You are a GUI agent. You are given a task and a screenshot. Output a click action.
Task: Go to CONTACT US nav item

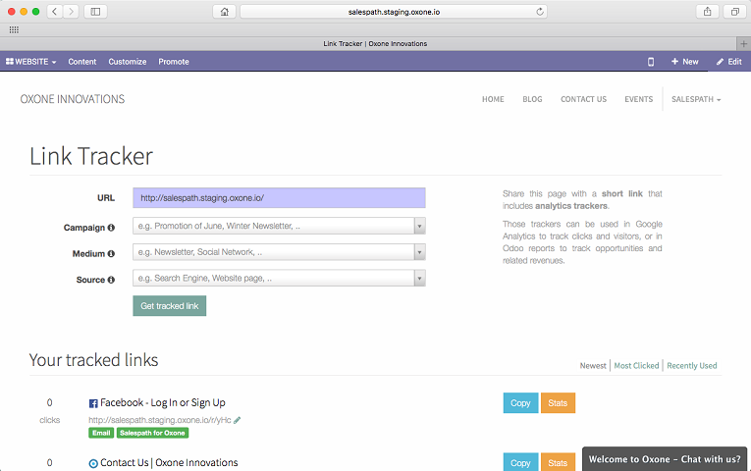point(583,99)
